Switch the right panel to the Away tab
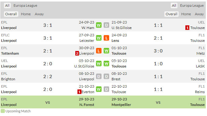The image size is (207, 116). click(x=199, y=14)
